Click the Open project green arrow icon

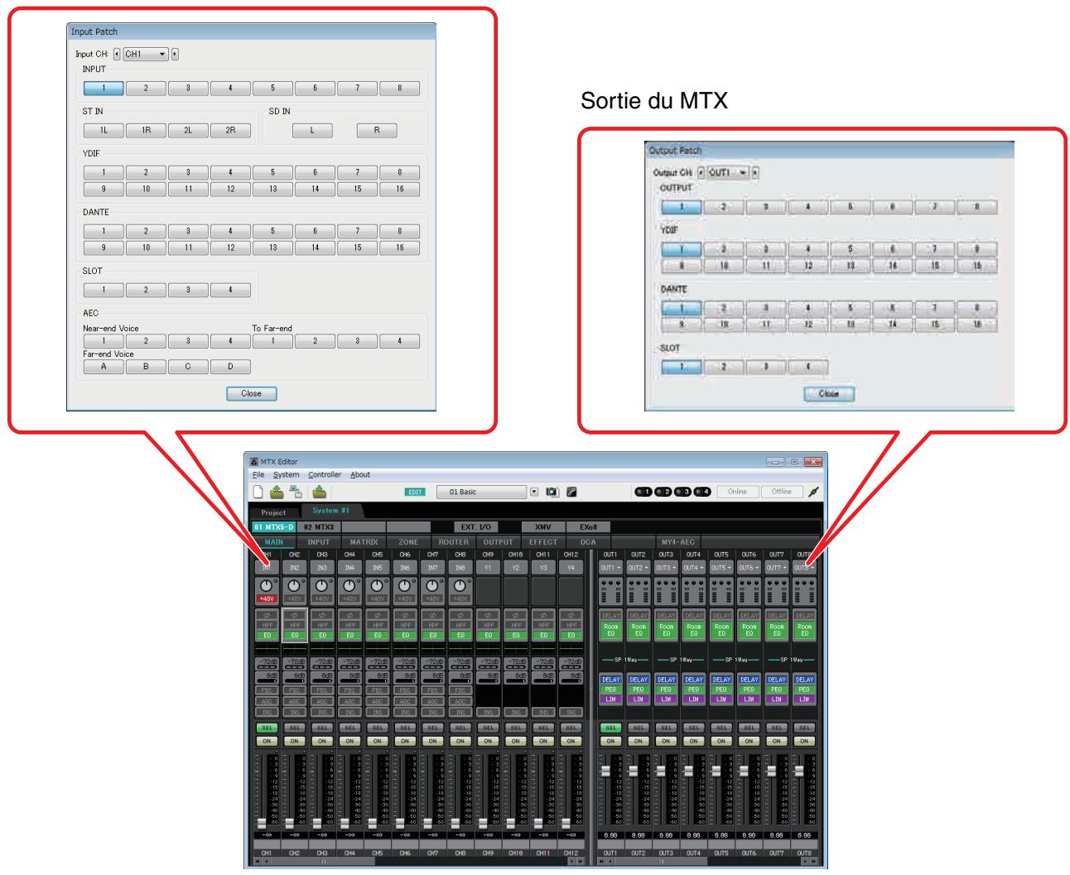click(x=277, y=492)
